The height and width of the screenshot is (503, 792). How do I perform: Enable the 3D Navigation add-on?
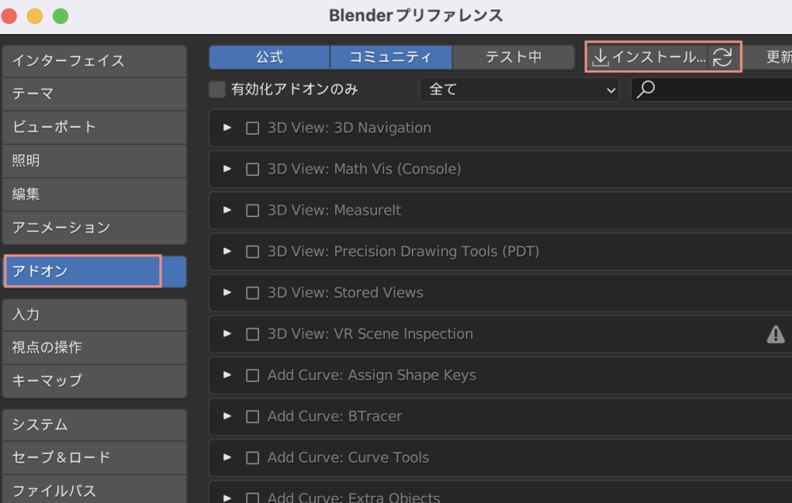pos(253,128)
